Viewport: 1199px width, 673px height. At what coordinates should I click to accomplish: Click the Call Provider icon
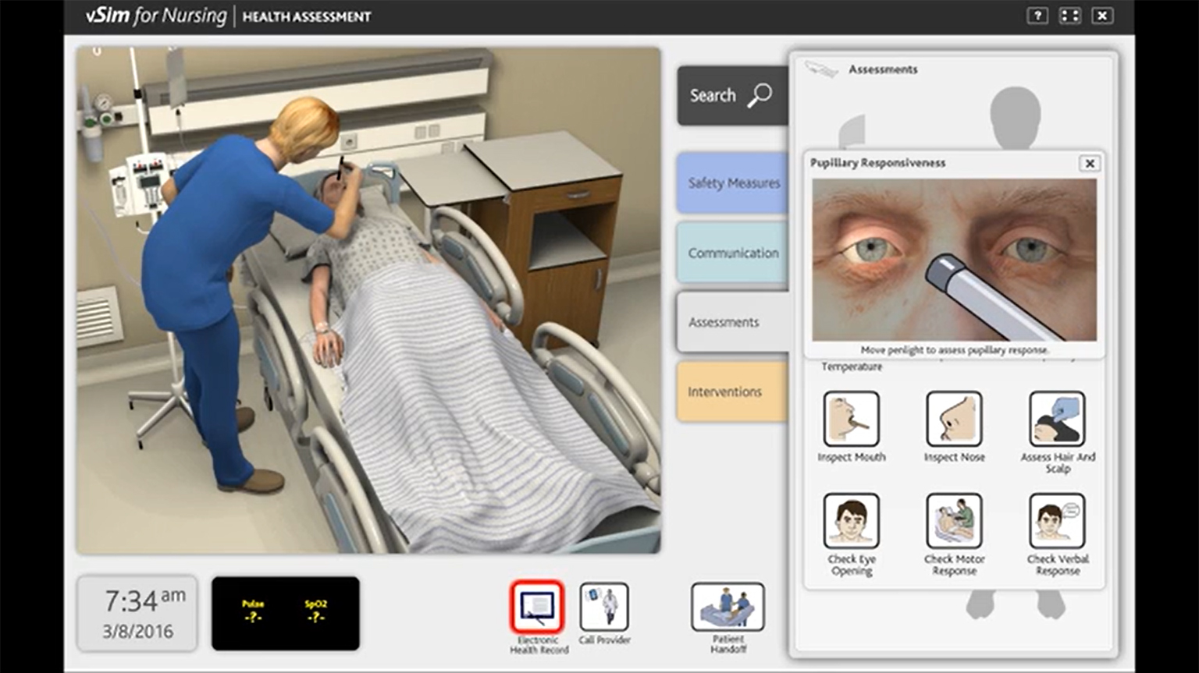603,607
